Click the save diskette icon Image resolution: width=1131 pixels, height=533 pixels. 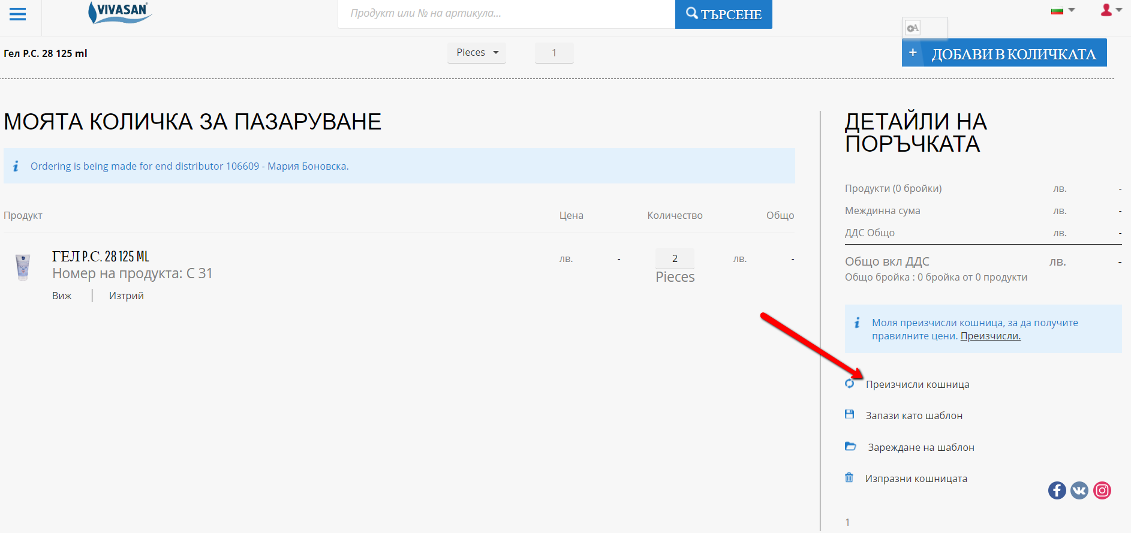click(x=849, y=414)
